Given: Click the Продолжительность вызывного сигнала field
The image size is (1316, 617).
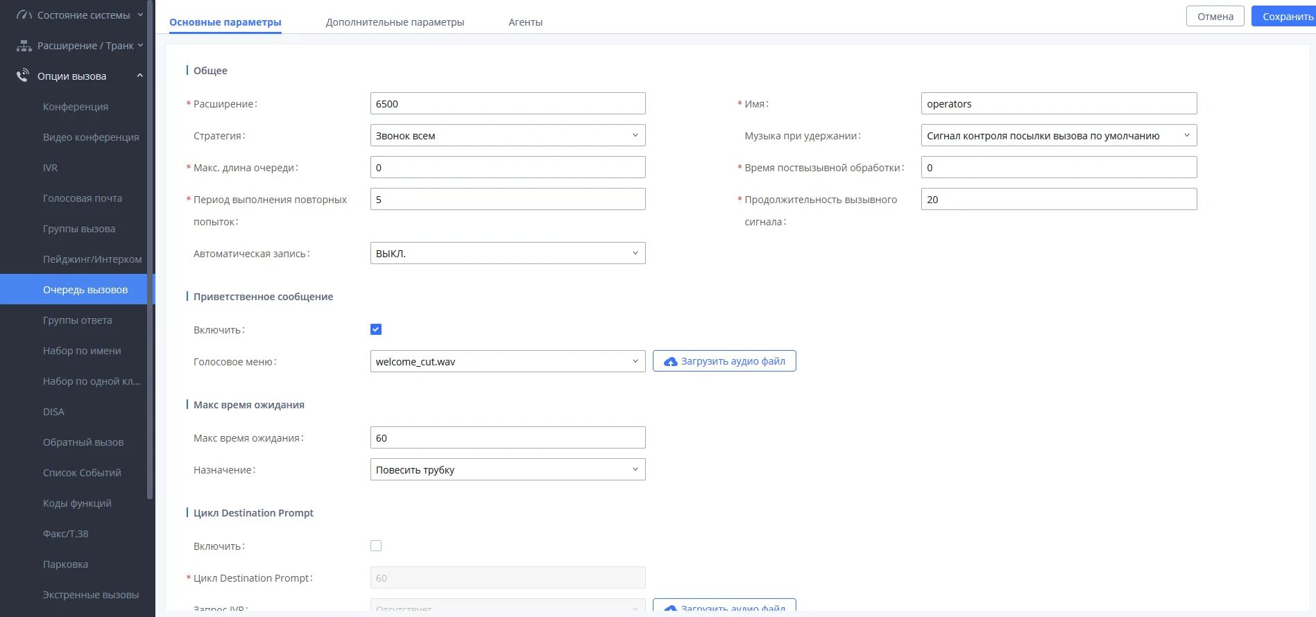Looking at the screenshot, I should (x=1059, y=199).
